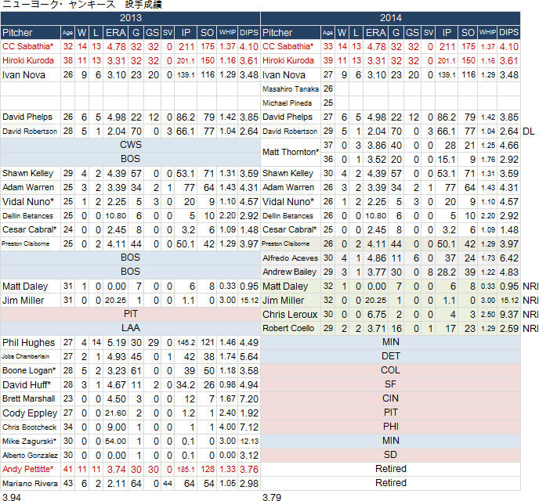Click Andrew Bailey's 3.77 ERA value
This screenshot has width=539, height=501.
tap(376, 272)
